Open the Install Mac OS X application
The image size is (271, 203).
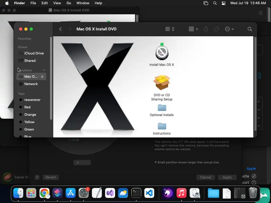click(x=162, y=54)
